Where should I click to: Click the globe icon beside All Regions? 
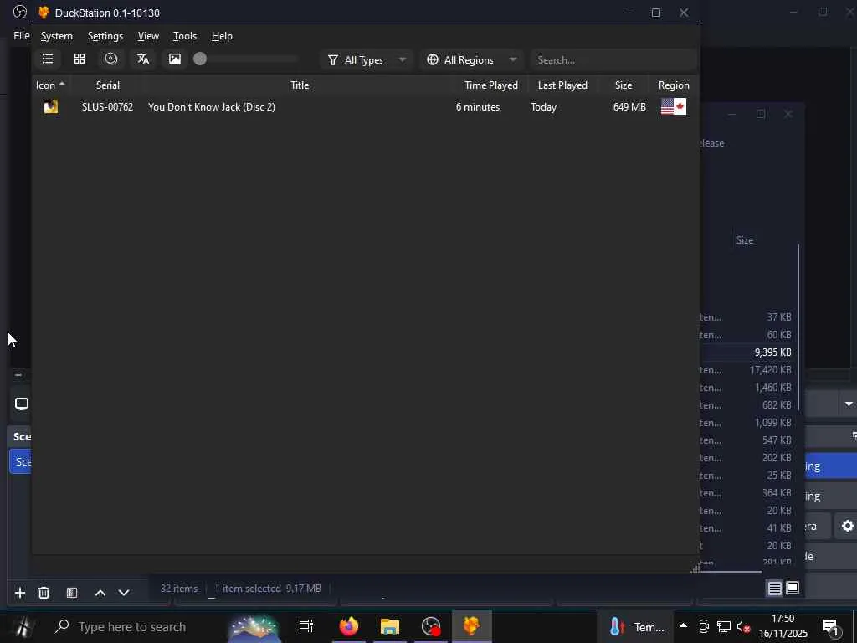433,59
